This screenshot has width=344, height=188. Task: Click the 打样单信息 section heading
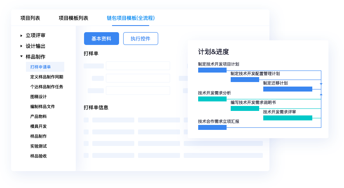pyautogui.click(x=96, y=107)
